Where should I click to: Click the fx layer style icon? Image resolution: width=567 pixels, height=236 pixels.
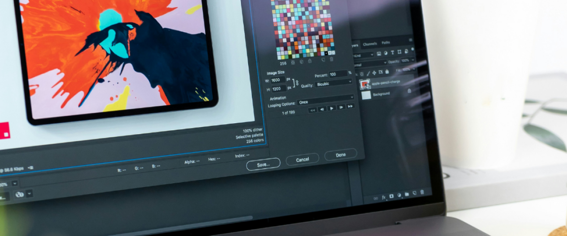pyautogui.click(x=384, y=197)
